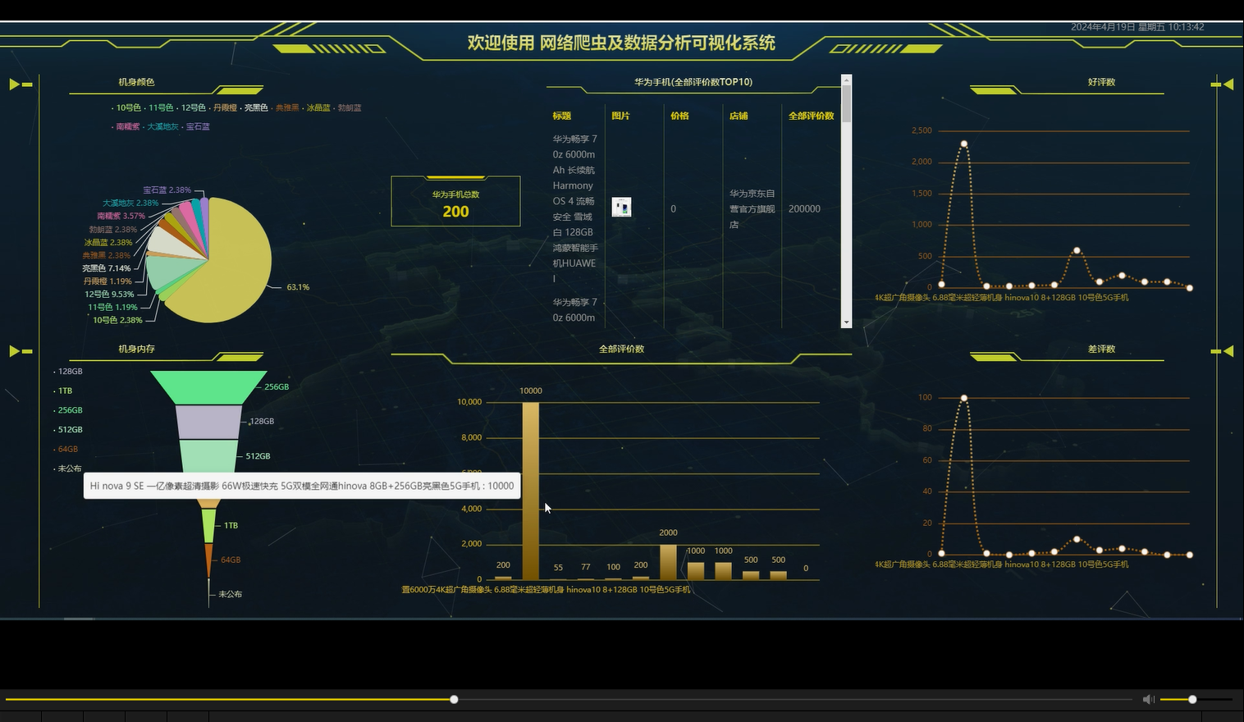Toggle the 亮黑色 legend entry
Screen dimensions: 1244x722
pos(254,107)
